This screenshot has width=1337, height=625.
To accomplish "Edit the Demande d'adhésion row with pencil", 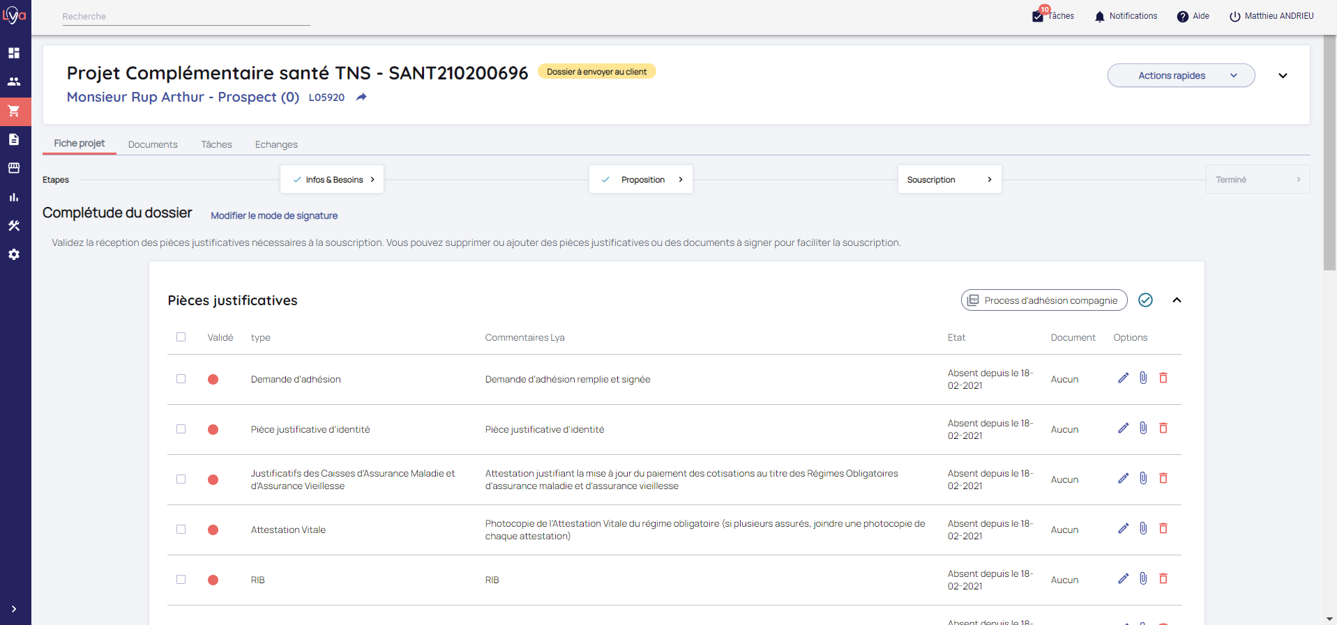I will (1123, 378).
